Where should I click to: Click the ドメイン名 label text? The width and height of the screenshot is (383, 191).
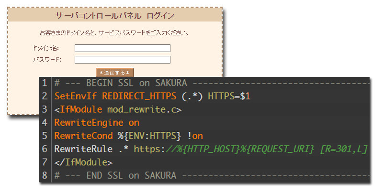[x=45, y=48]
